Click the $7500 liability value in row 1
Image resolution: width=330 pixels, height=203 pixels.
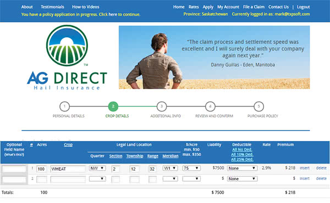(x=218, y=168)
